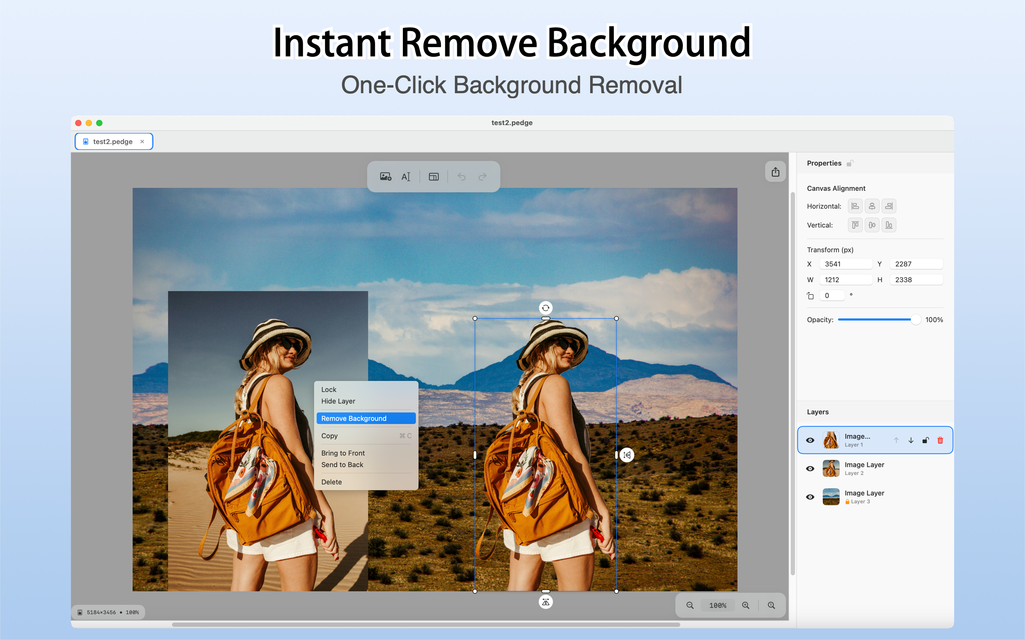Align layer to vertical middle
Image resolution: width=1025 pixels, height=640 pixels.
(872, 225)
